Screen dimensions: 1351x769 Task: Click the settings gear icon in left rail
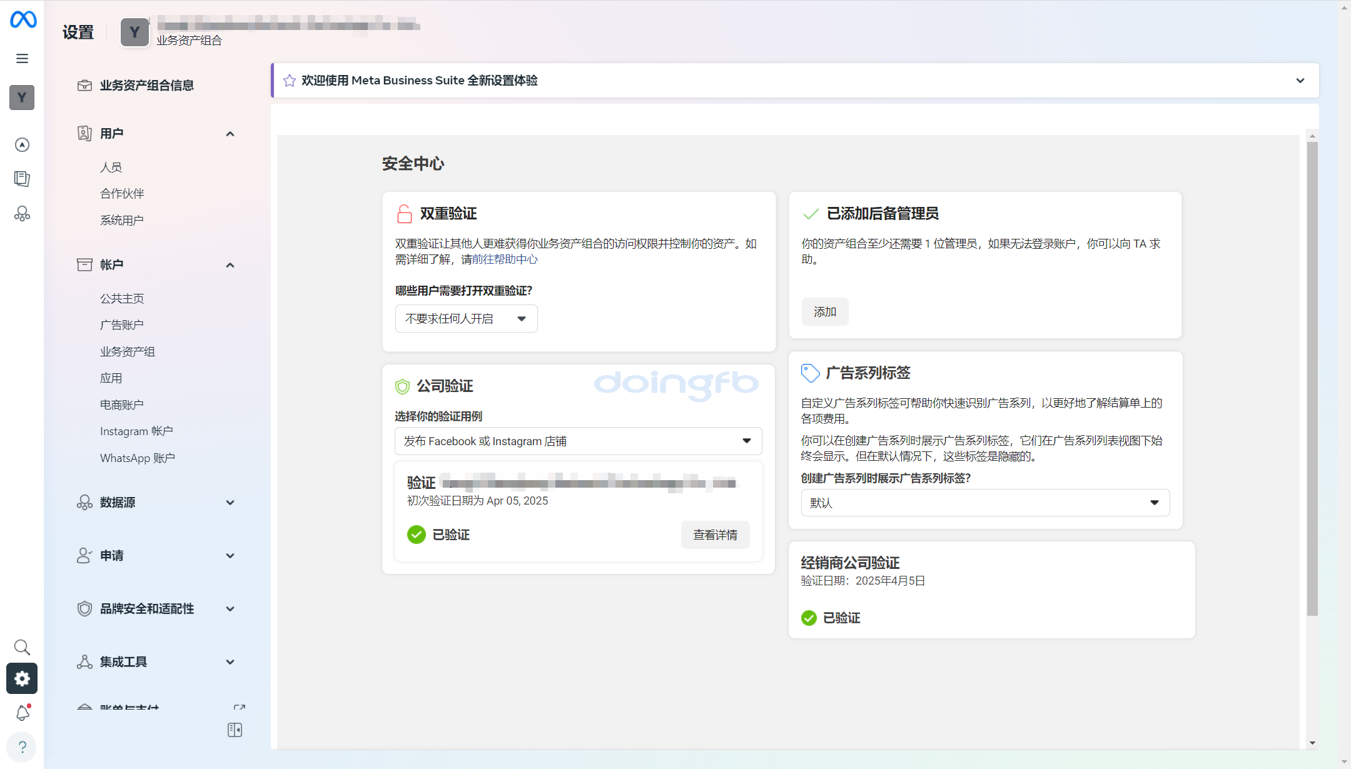[22, 678]
